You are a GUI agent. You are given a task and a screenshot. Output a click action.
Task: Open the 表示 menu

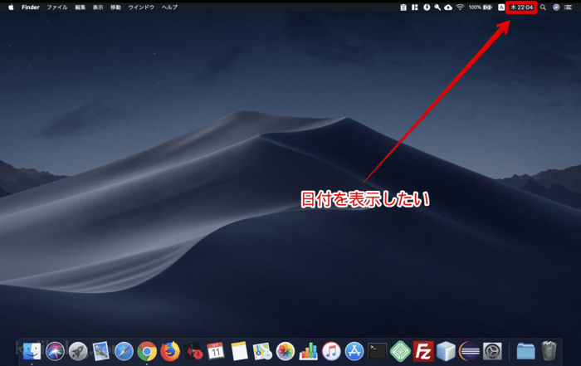pyautogui.click(x=98, y=7)
